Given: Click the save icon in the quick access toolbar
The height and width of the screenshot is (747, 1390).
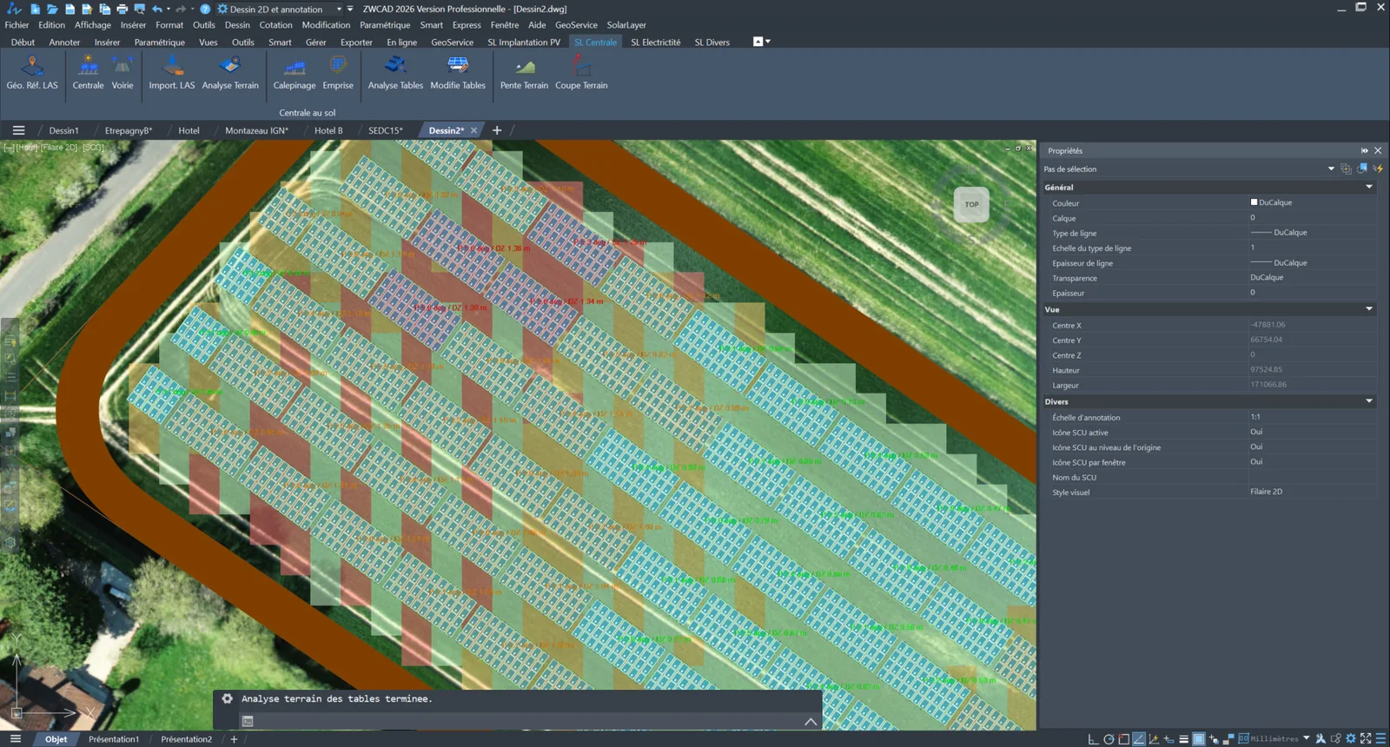Looking at the screenshot, I should (x=69, y=9).
